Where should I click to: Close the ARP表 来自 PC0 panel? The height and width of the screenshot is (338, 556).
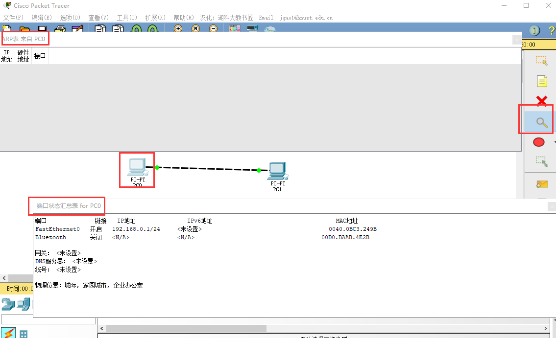[517, 40]
